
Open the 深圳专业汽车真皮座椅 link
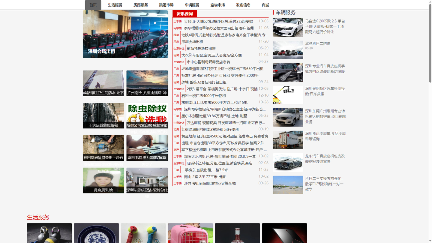click(325, 69)
